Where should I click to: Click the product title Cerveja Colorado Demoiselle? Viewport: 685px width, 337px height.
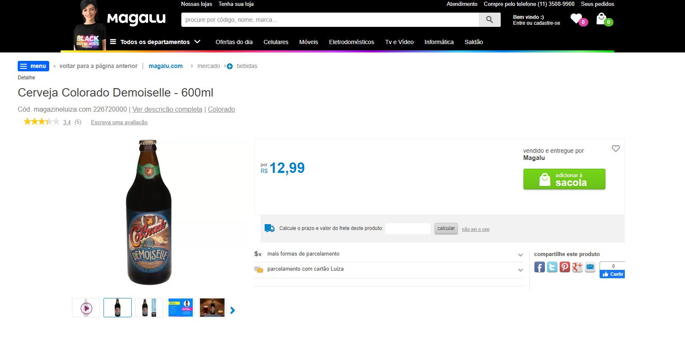[x=116, y=93]
